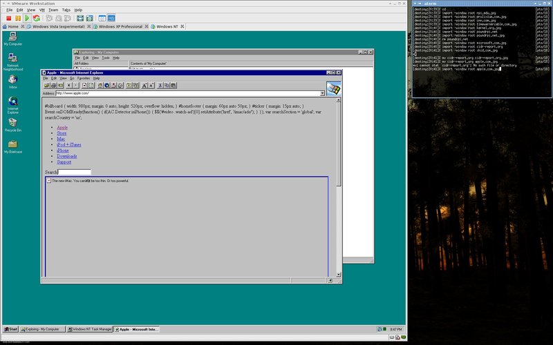Click the red Power Off button in VMware toolbar

[x=9, y=18]
